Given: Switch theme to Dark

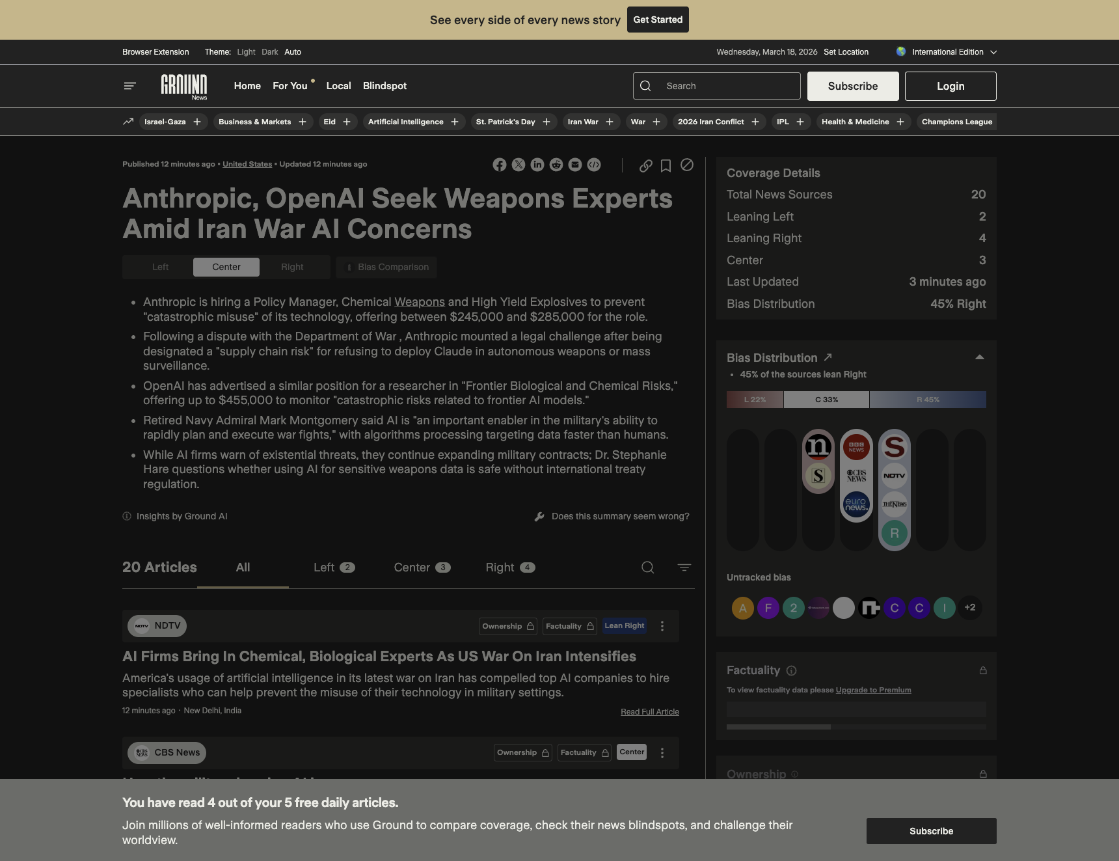Looking at the screenshot, I should (270, 52).
